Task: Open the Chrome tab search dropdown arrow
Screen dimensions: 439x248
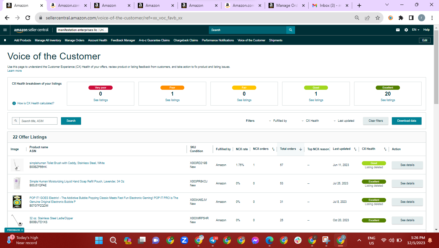Action: pyautogui.click(x=387, y=5)
